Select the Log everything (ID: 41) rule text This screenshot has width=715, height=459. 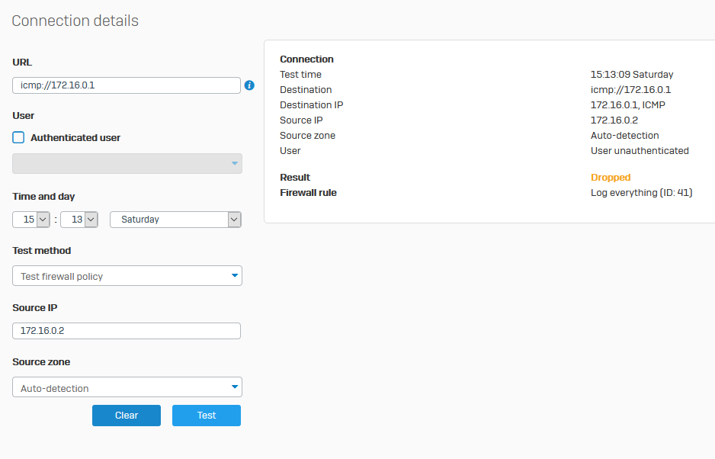[x=641, y=193]
